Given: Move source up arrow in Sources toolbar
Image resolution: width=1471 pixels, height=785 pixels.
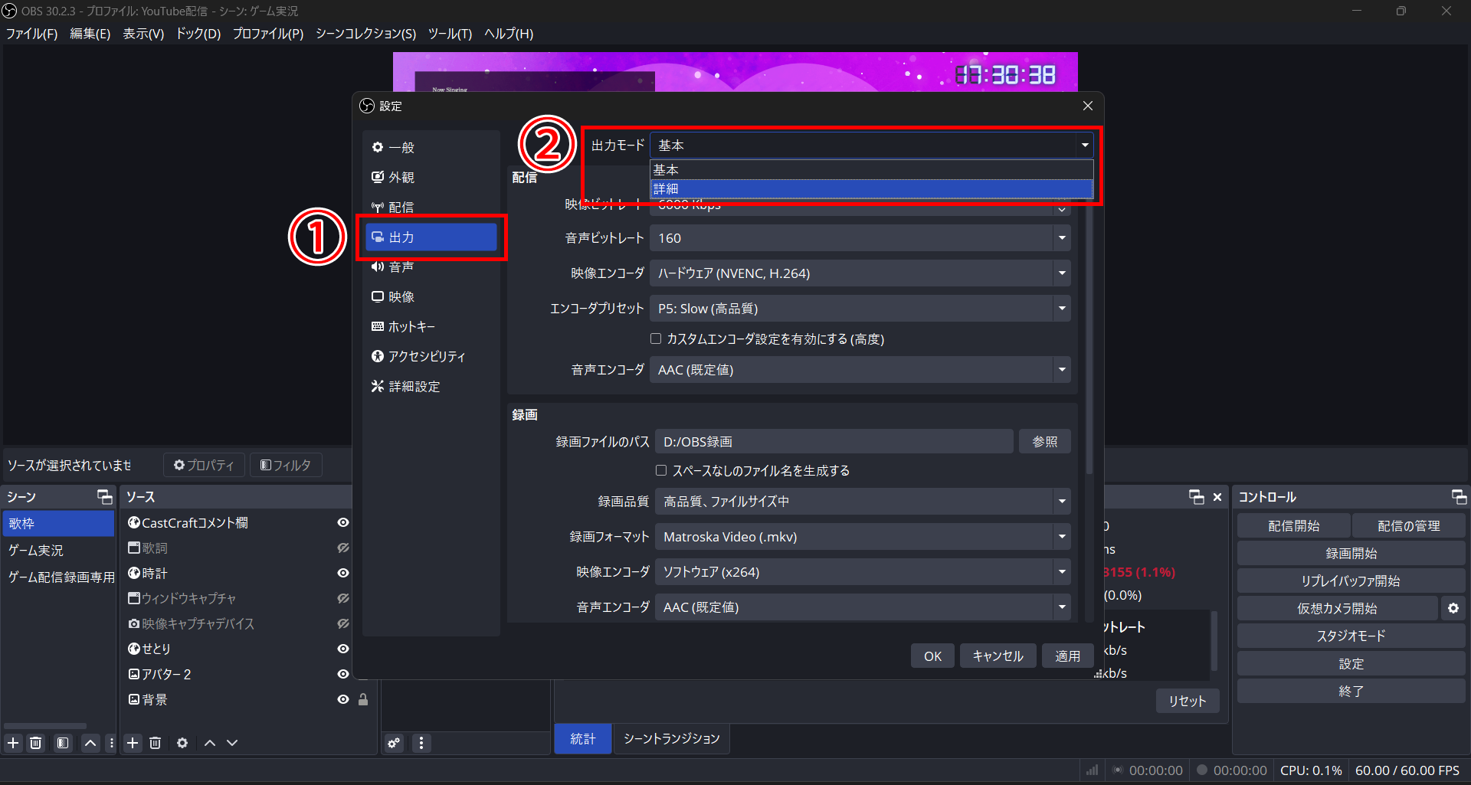Looking at the screenshot, I should 210,743.
